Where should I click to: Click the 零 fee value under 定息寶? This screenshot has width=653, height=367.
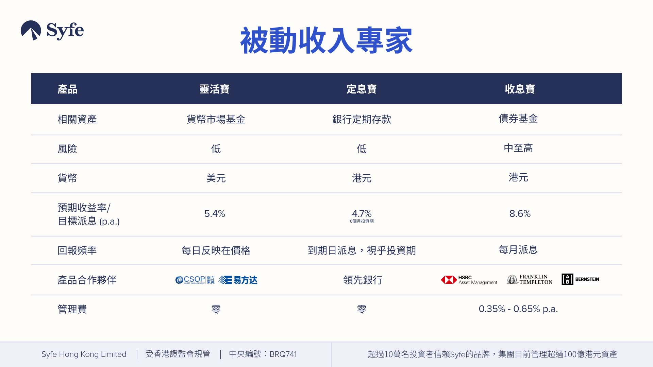(x=362, y=310)
